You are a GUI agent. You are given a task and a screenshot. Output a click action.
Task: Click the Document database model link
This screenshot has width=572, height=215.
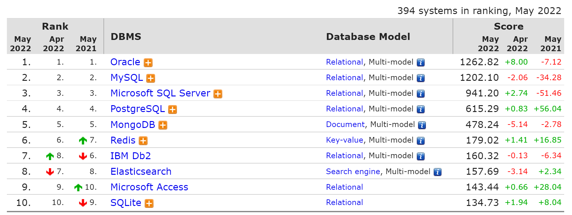click(x=345, y=125)
